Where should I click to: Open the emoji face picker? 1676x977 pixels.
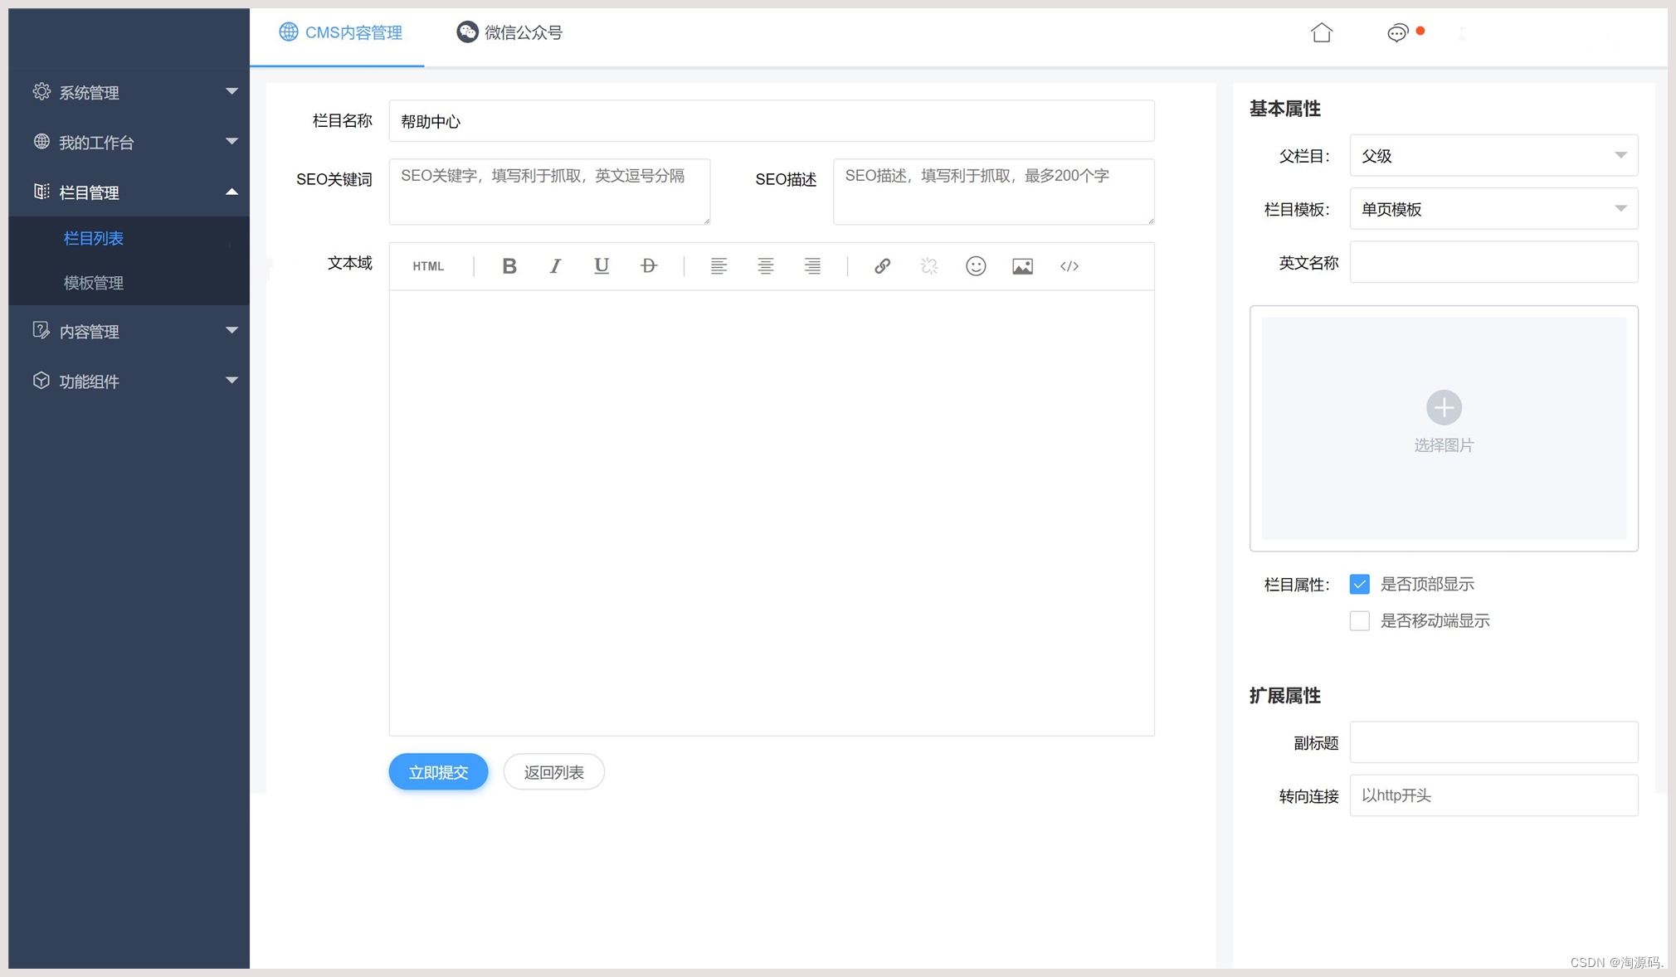click(x=976, y=266)
